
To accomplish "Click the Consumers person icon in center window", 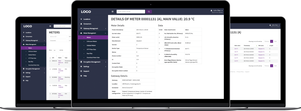I will pyautogui.click(x=81, y=24).
